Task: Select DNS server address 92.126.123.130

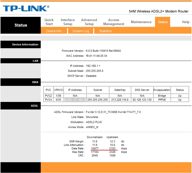Action: tap(142, 100)
